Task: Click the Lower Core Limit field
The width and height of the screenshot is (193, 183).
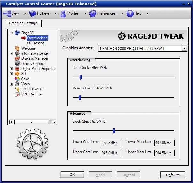Action: click(111, 143)
